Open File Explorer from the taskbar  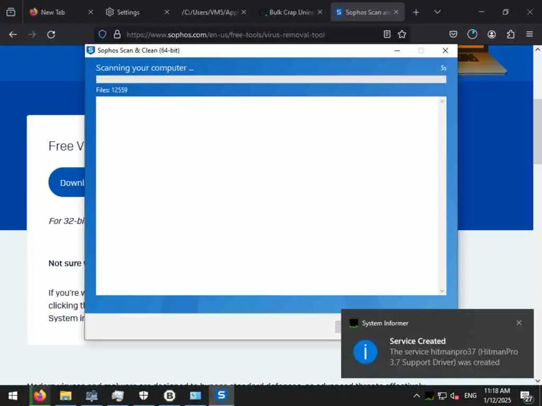pos(66,395)
